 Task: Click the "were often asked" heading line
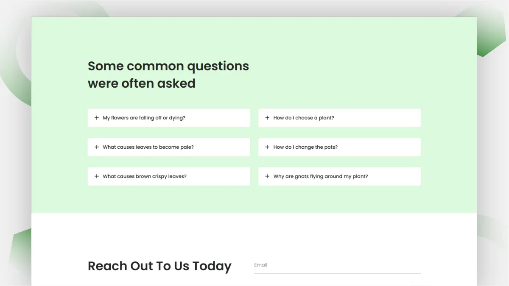pos(142,83)
